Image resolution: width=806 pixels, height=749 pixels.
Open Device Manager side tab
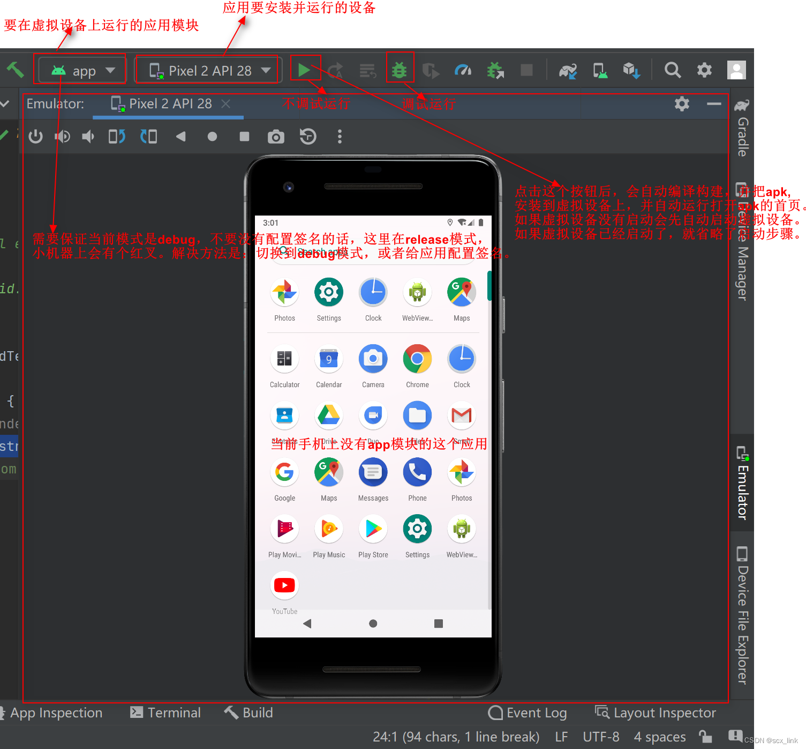[742, 241]
